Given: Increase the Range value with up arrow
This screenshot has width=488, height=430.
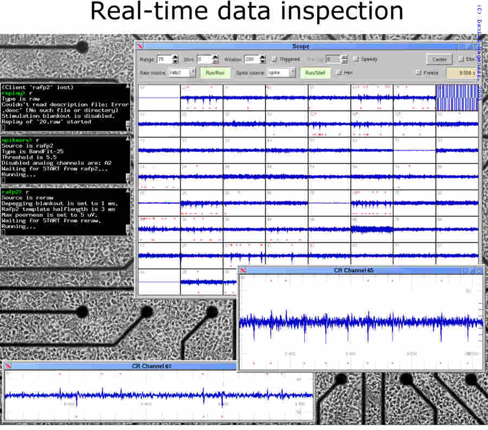Looking at the screenshot, I should (x=176, y=57).
